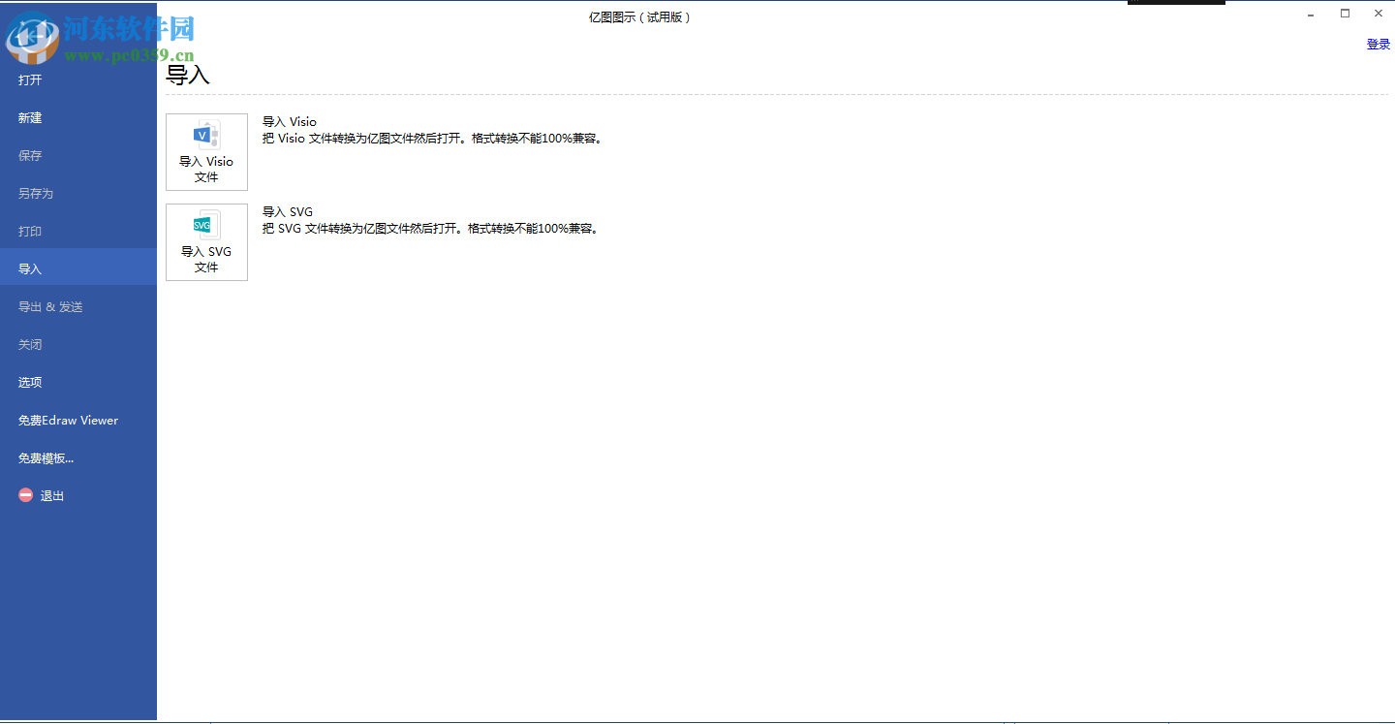Screen dimensions: 1395x724
Task: Select the 导入 import tab
Action: click(29, 268)
